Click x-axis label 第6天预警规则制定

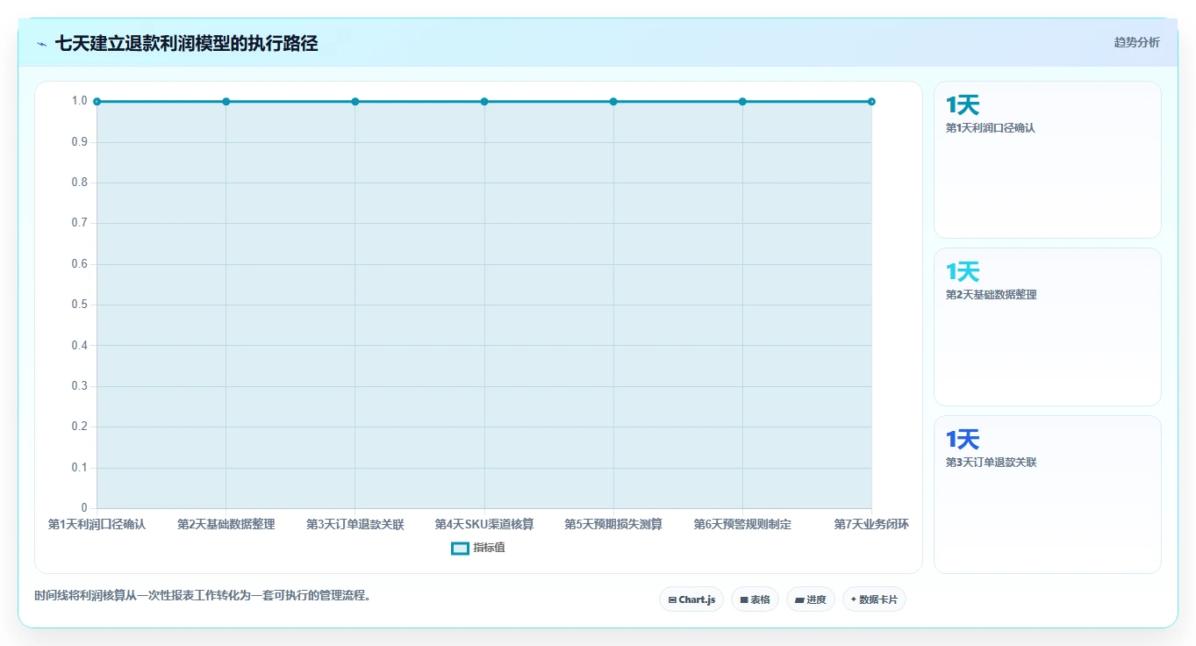[x=742, y=525]
